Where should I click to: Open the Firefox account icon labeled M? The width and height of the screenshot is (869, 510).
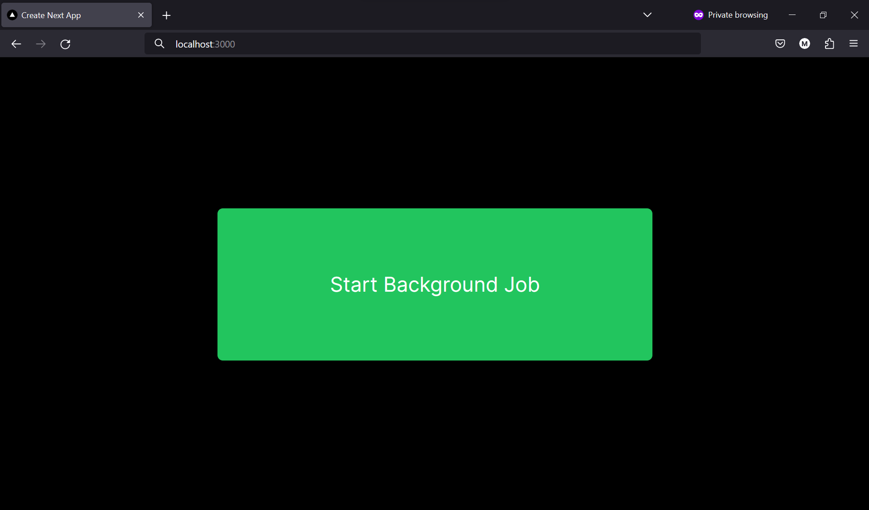pos(805,43)
